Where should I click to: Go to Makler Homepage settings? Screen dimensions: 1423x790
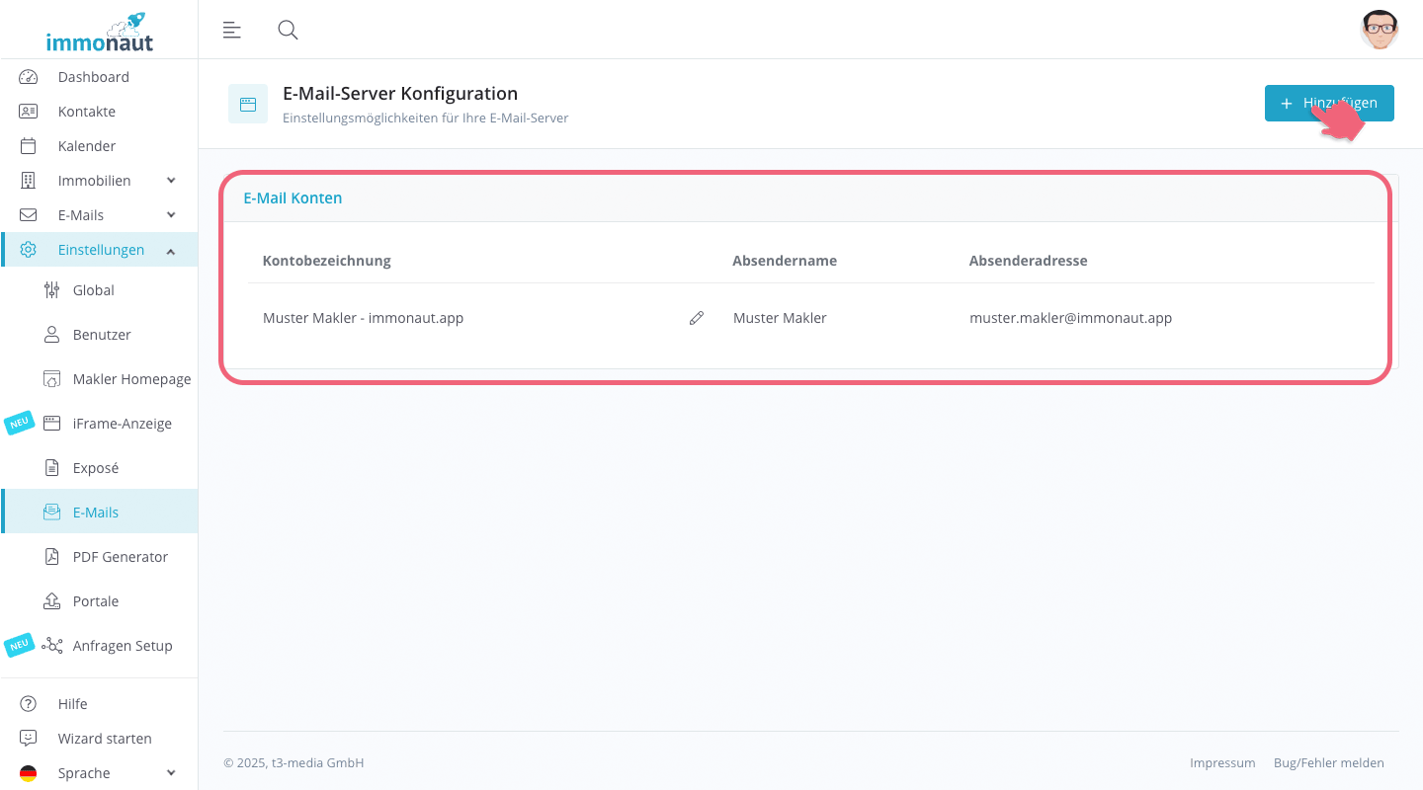point(131,379)
